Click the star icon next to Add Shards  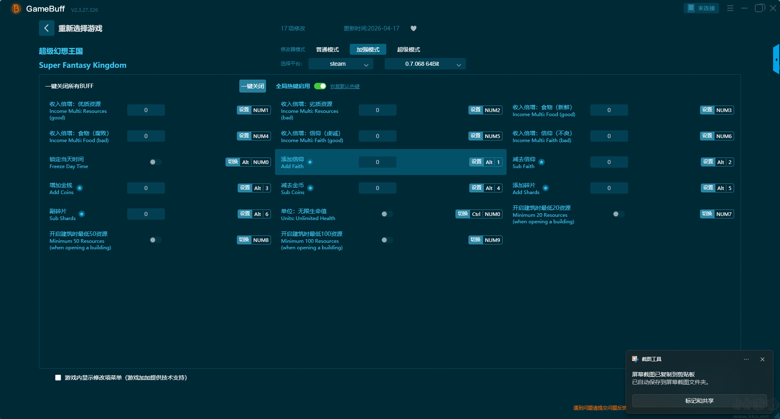[x=546, y=188]
